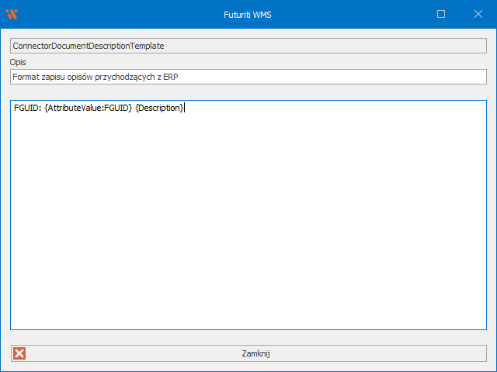Close the dialog using title bar X
The height and width of the screenshot is (372, 497).
click(478, 14)
